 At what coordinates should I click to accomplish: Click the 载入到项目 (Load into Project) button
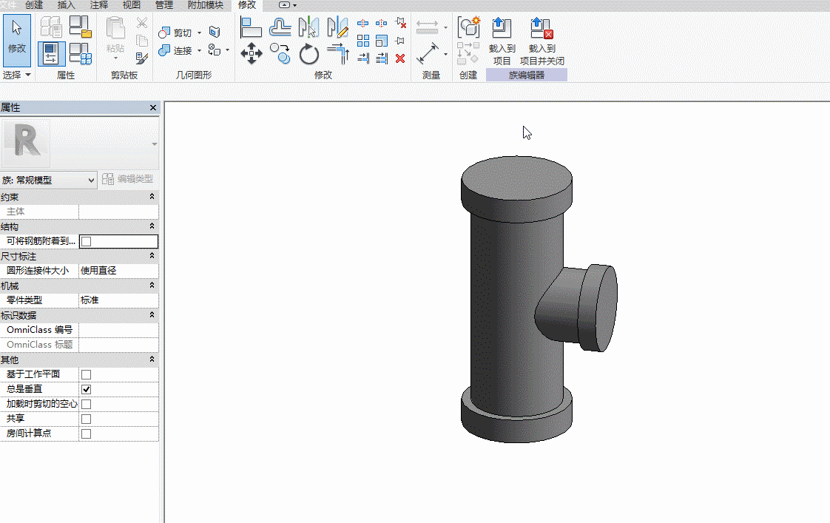[x=502, y=42]
